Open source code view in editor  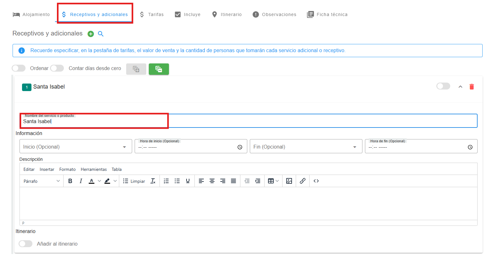tap(316, 181)
